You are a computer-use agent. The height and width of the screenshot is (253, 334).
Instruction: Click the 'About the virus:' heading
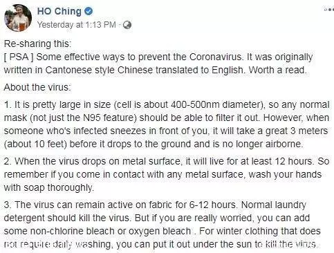(x=37, y=87)
